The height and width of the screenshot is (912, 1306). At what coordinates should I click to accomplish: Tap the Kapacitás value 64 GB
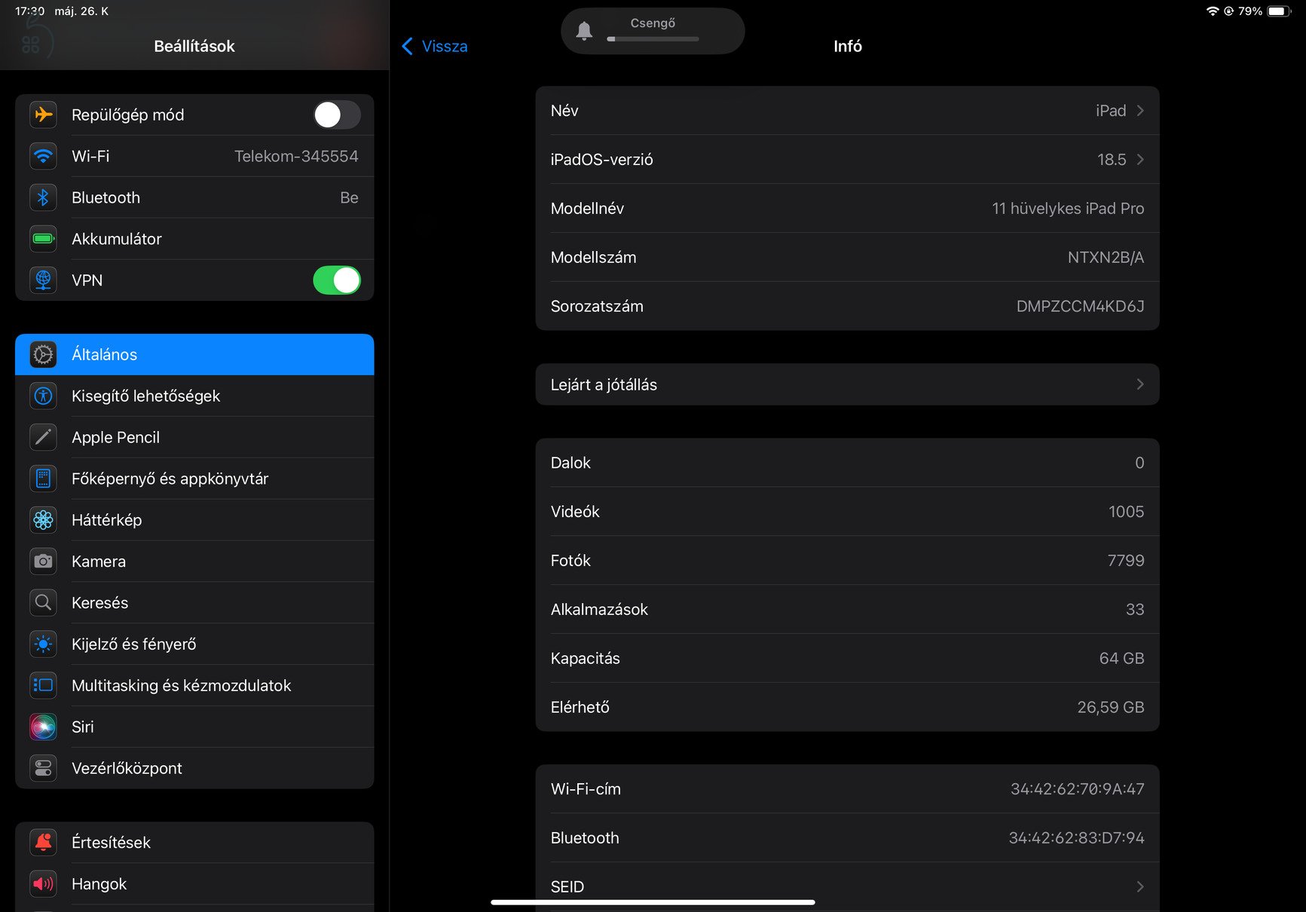point(1121,659)
